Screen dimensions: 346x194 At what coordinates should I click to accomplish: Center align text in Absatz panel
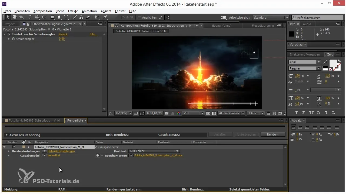300,127
